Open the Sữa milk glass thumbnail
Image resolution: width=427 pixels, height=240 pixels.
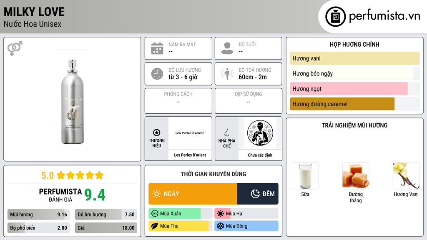tap(305, 176)
